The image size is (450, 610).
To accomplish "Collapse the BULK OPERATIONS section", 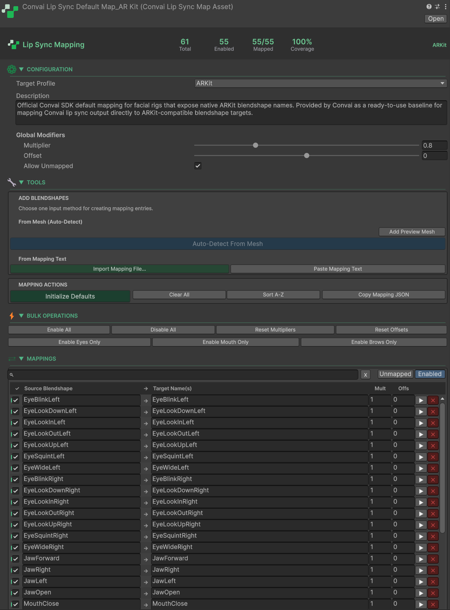I will coord(21,316).
